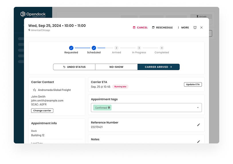The width and height of the screenshot is (233, 164).
Task: Click the pencil icon in Notes section
Action: tap(198, 141)
